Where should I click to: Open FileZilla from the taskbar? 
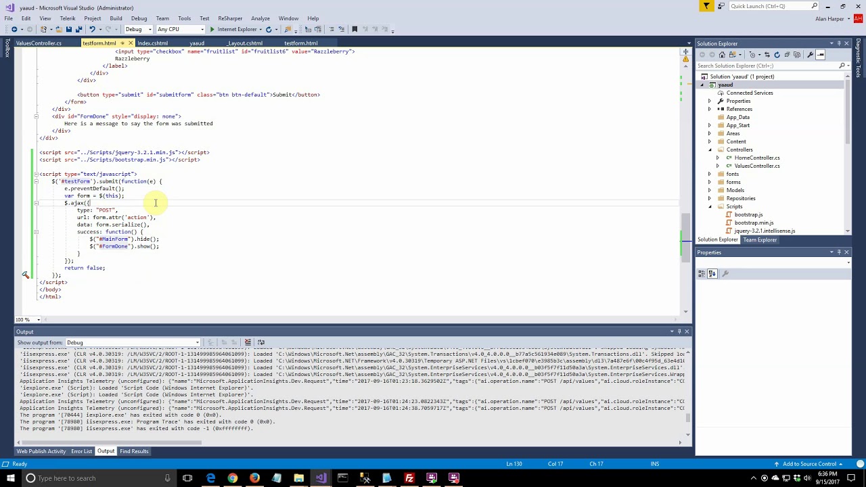(409, 478)
